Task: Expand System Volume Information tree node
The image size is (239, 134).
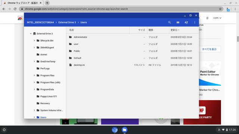Action: click(34, 110)
